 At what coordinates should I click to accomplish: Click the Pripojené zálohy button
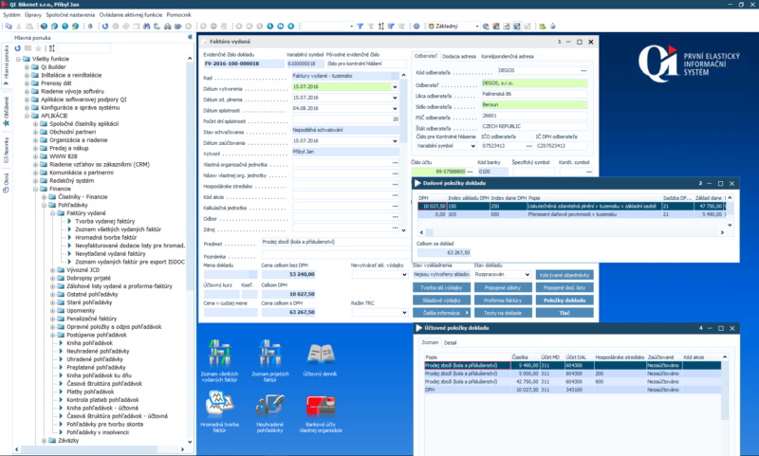(x=503, y=287)
